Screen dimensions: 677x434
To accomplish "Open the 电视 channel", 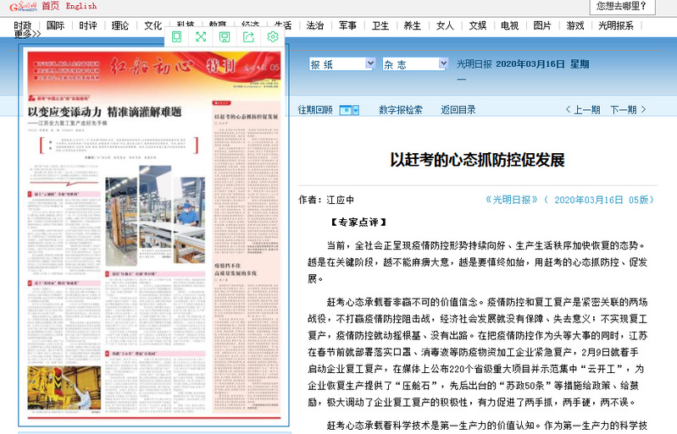I will tap(509, 25).
